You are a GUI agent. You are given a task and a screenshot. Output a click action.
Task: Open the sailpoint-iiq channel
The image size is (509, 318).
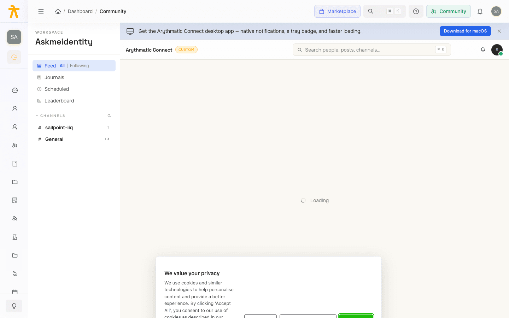pos(74,128)
